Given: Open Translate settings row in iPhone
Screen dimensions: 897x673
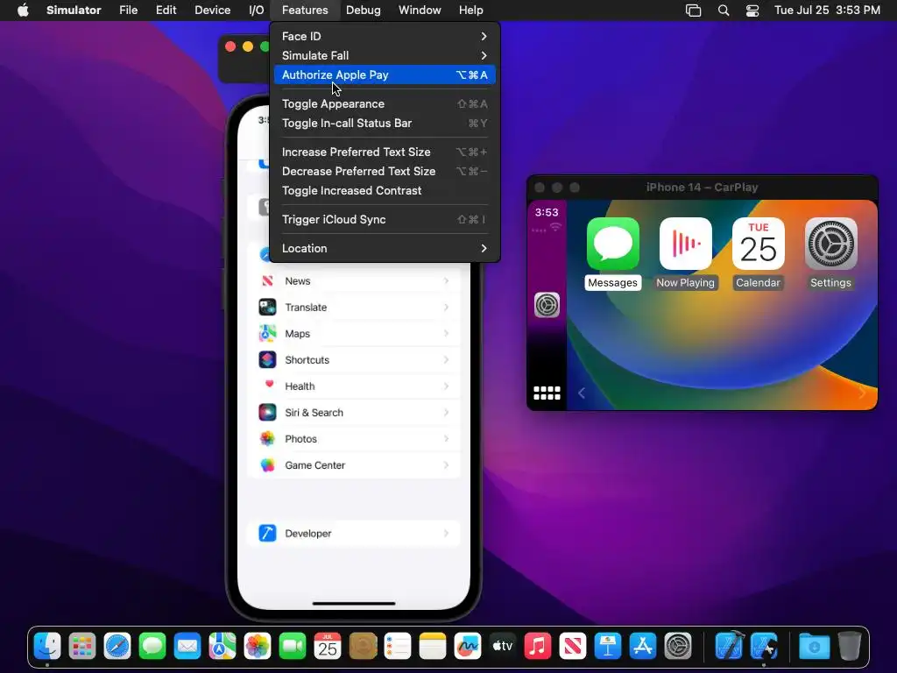Looking at the screenshot, I should [354, 308].
